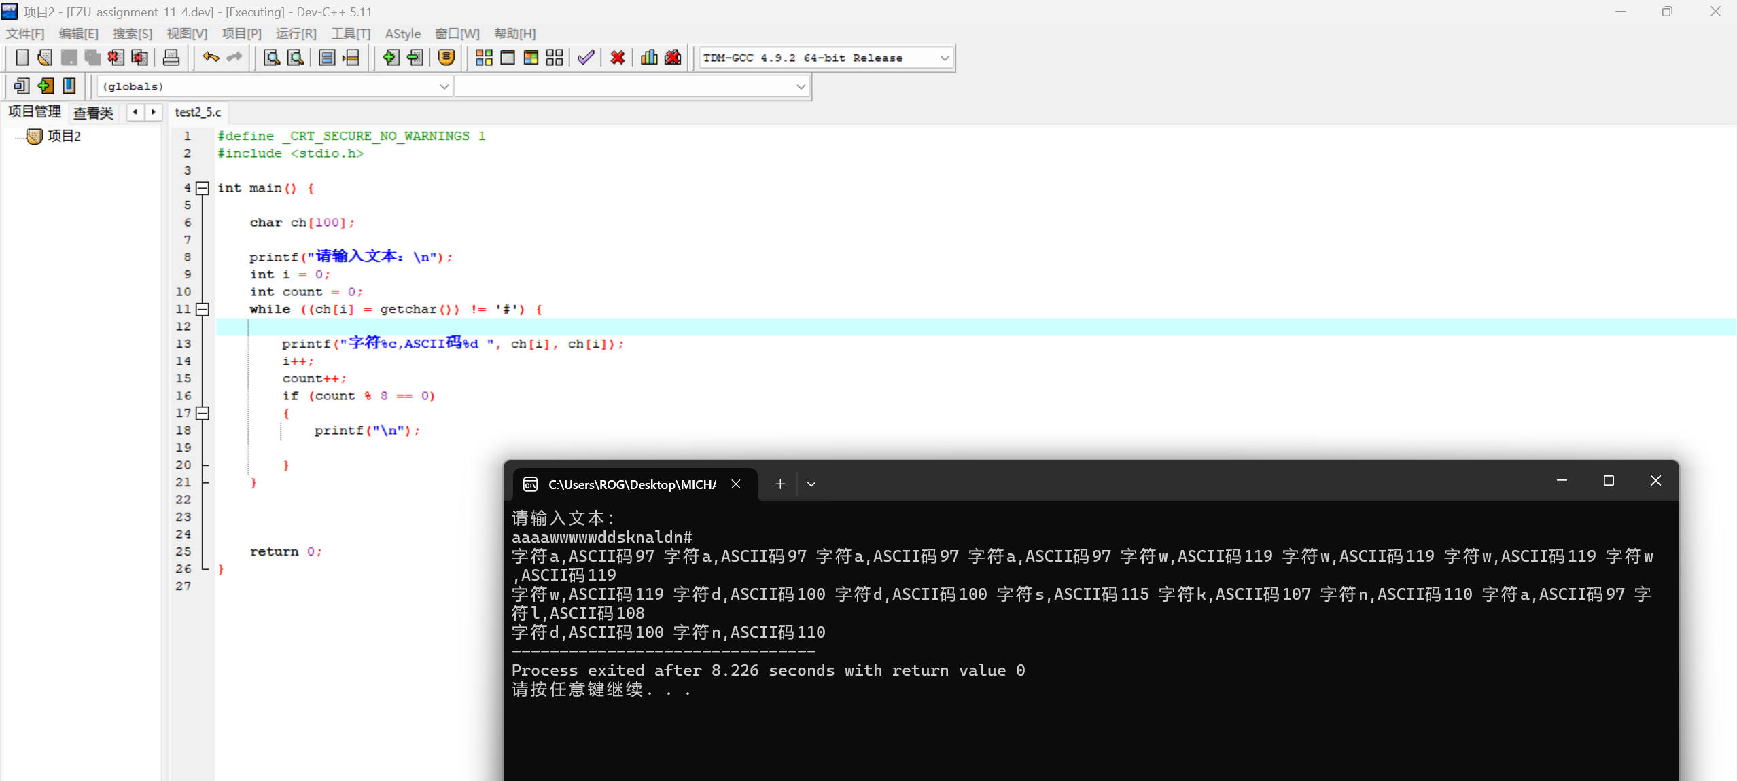Open the 运行[R] menu

click(x=296, y=33)
